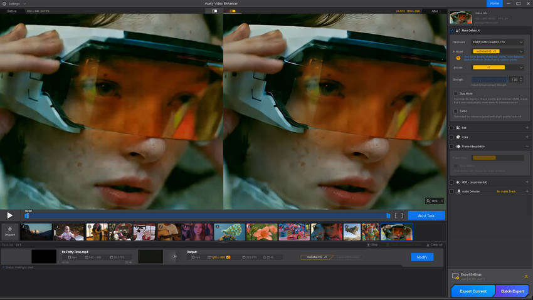The image size is (533, 300).
Task: Expand the Color section plus
Action: [x=527, y=137]
